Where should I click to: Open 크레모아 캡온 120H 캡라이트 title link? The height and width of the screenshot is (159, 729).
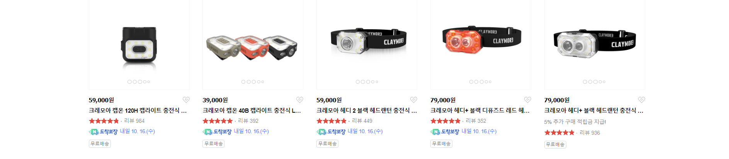(x=138, y=110)
